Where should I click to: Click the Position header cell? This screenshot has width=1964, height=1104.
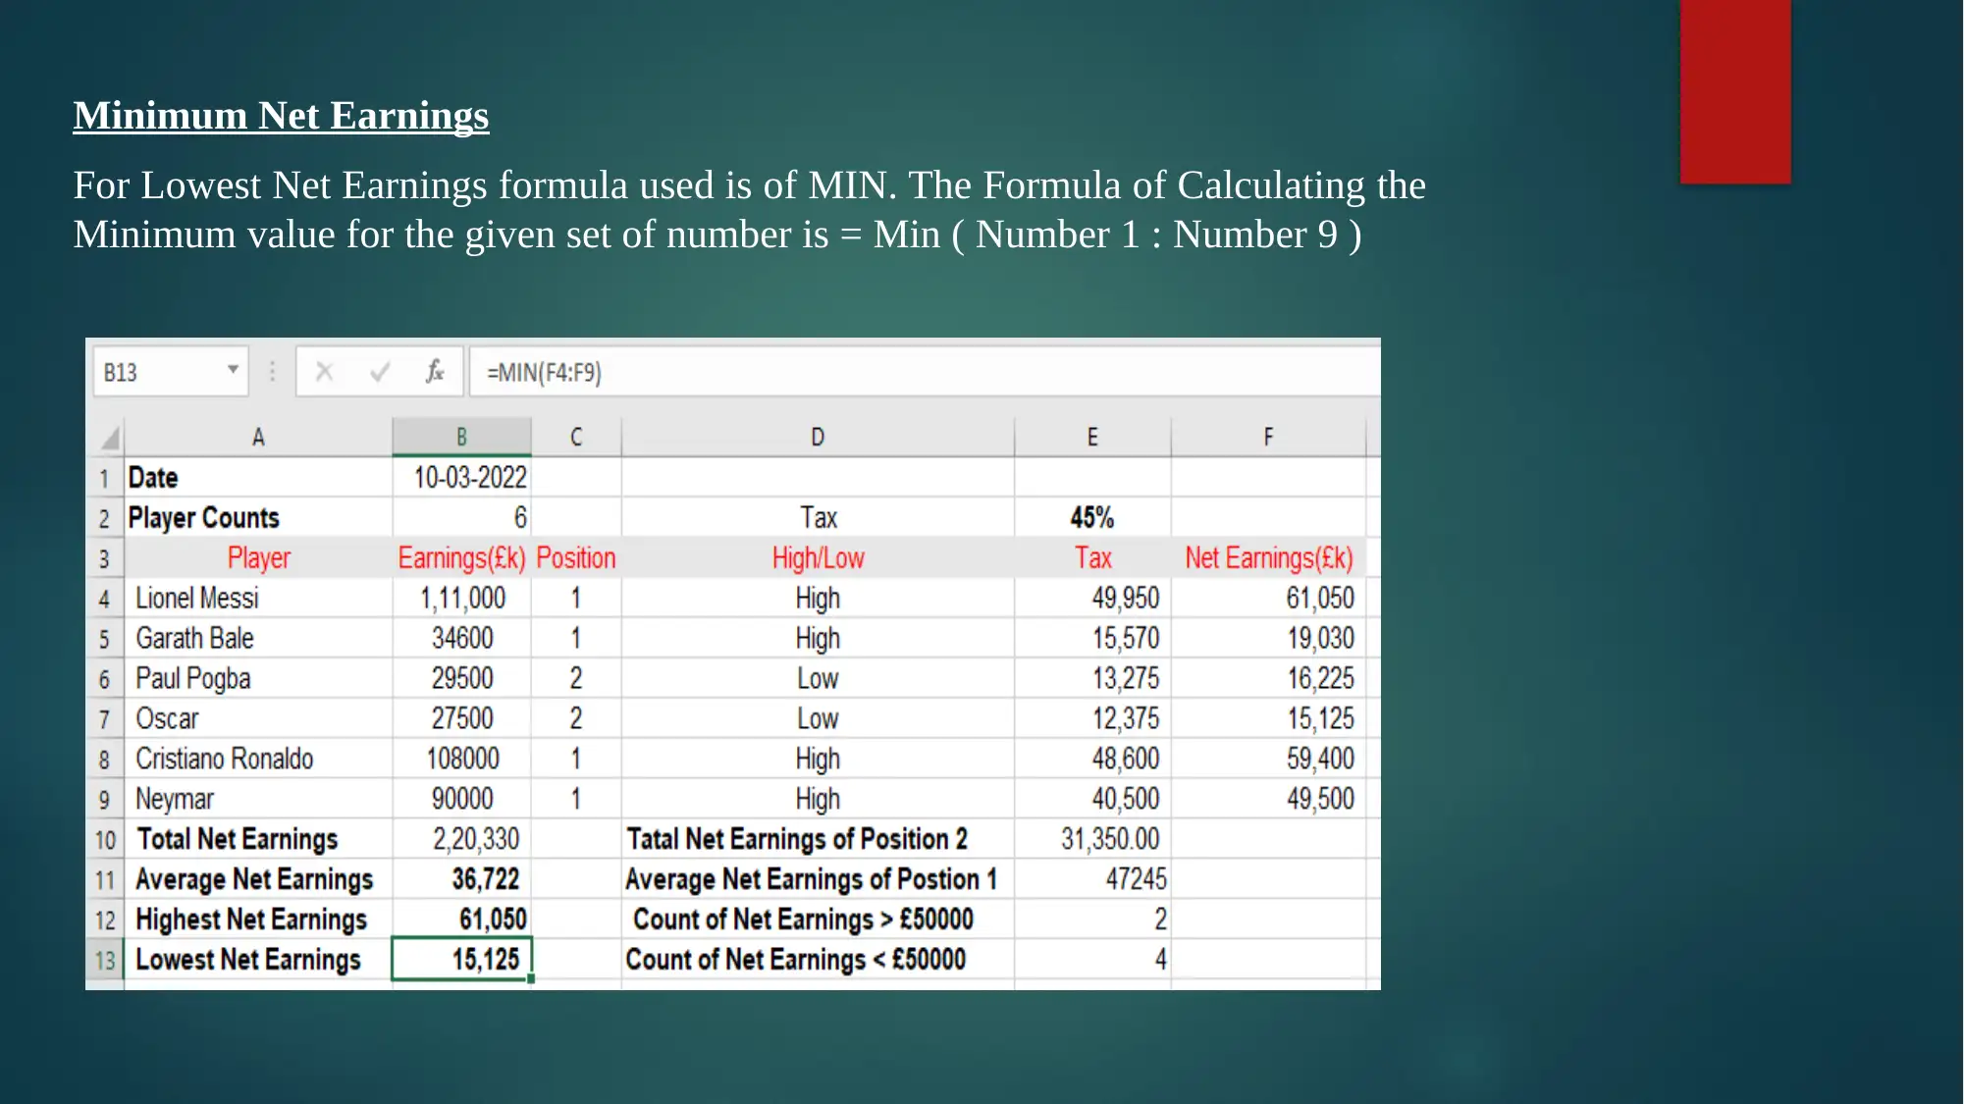(576, 558)
